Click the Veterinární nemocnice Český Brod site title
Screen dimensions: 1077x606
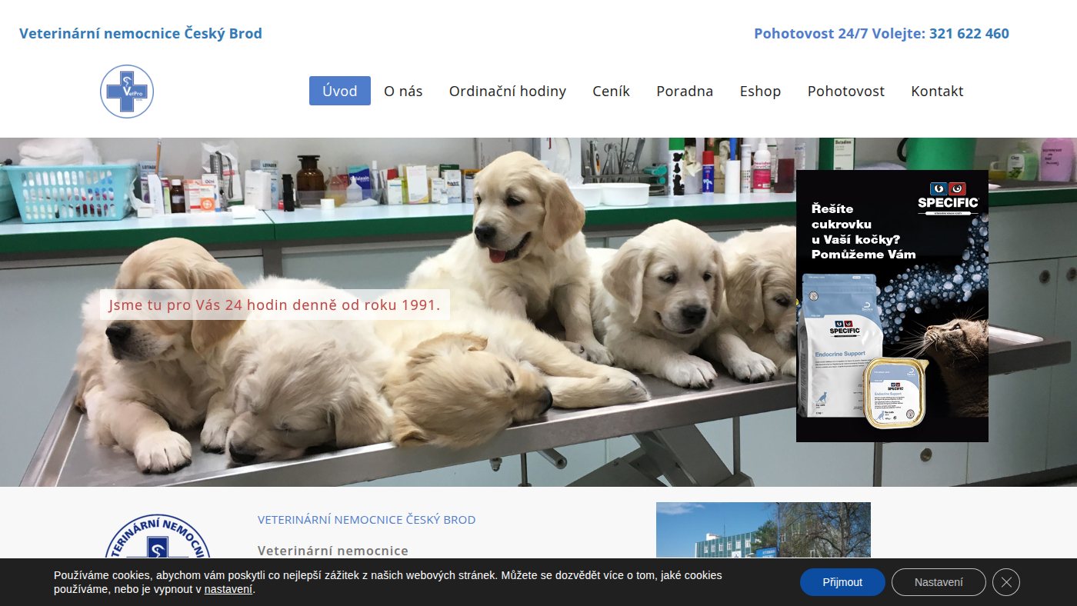click(141, 34)
